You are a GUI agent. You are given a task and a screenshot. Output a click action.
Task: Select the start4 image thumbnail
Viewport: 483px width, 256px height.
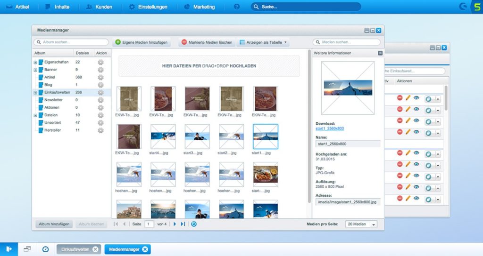pyautogui.click(x=163, y=136)
